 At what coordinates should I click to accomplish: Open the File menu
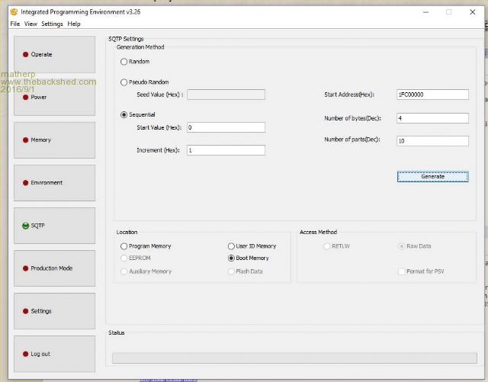[x=14, y=24]
